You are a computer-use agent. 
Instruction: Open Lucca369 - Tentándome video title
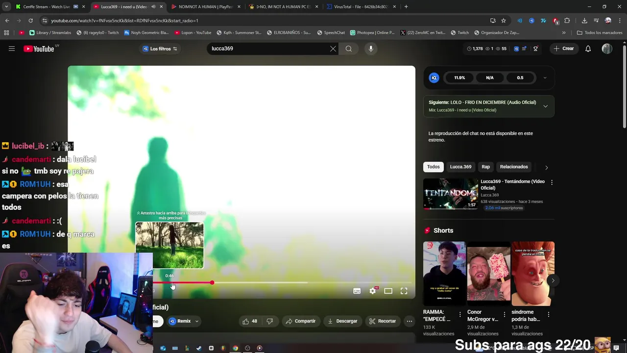pos(512,184)
